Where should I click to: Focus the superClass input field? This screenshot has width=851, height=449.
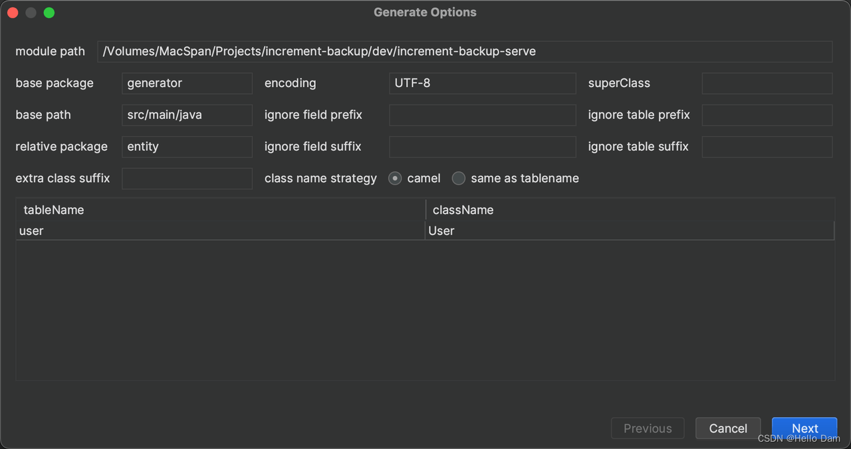(x=767, y=83)
